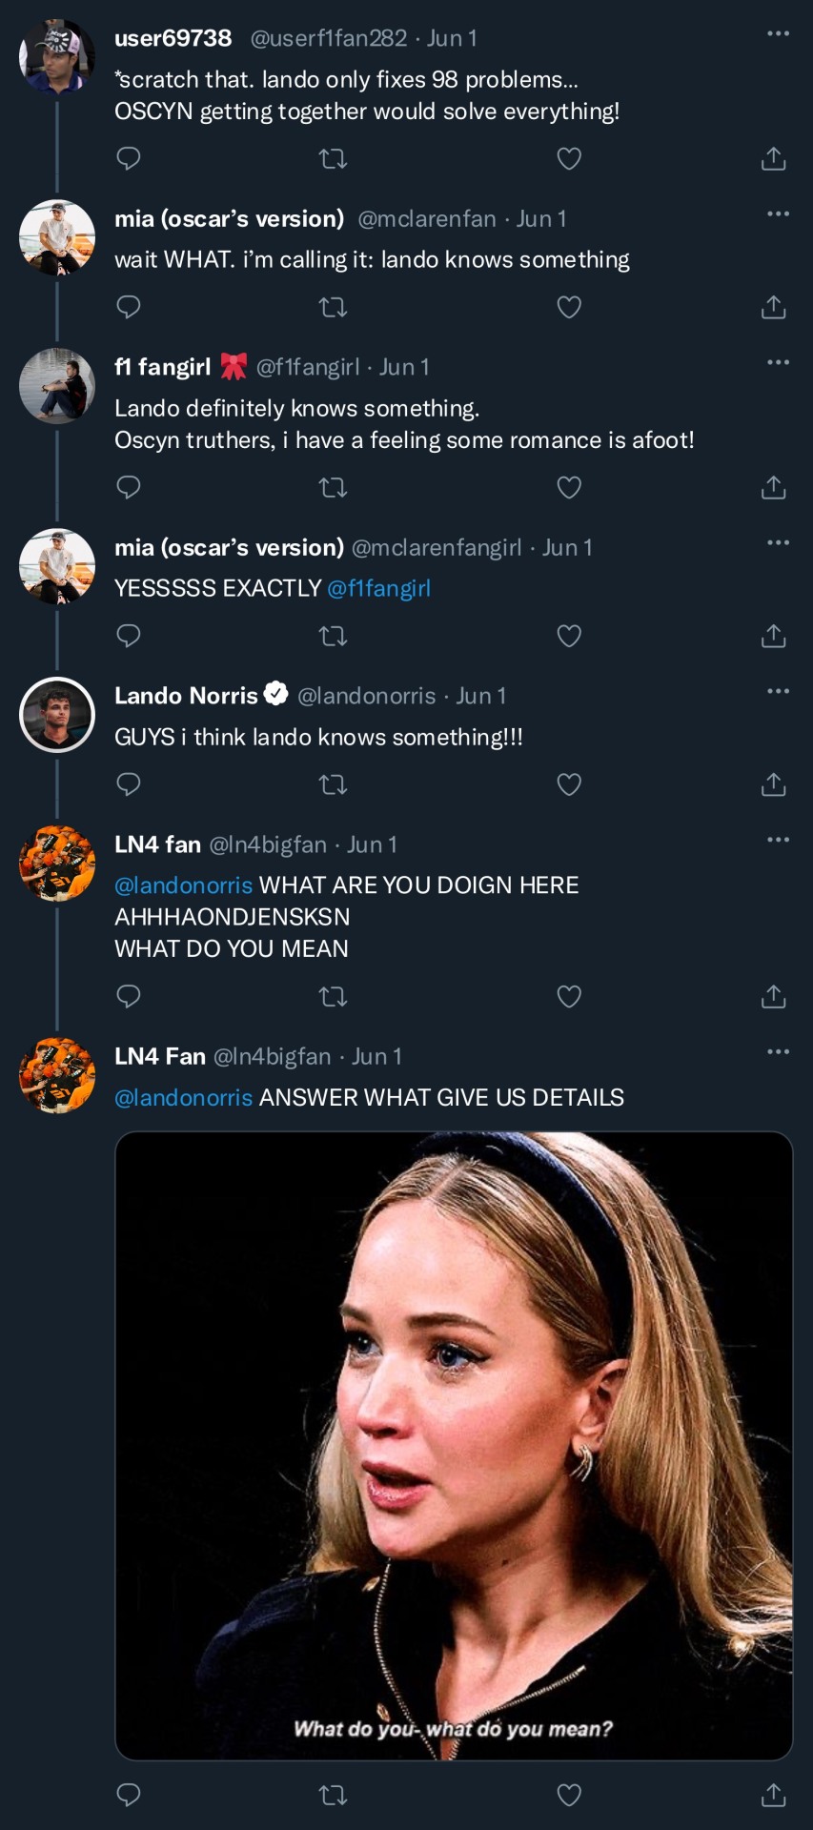Open @landonorris mention in 'ANSWER WHAT' tweet
813x1830 pixels.
183,1097
